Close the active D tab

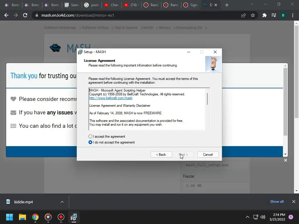pos(216,5)
